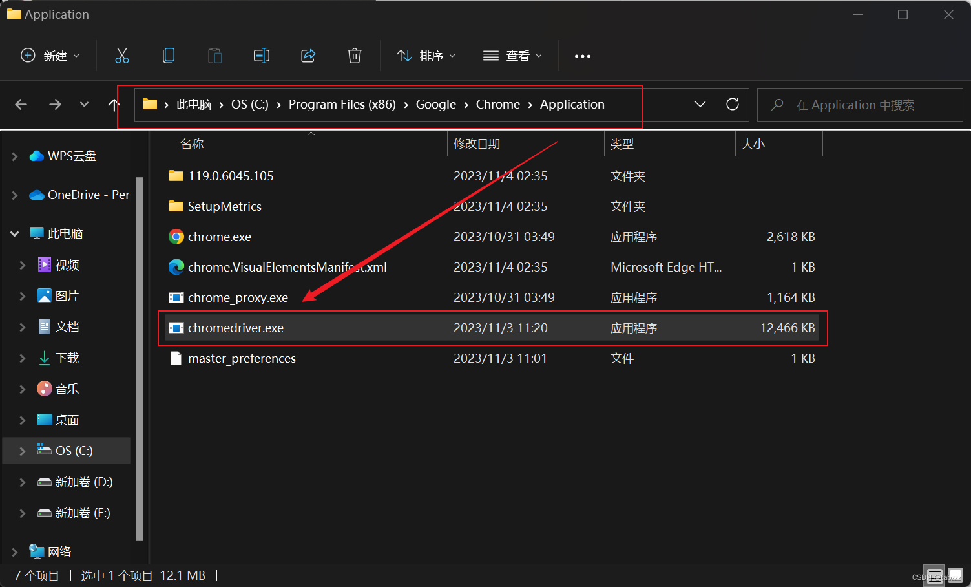
Task: Click the Edge icon of chrome.VisualElementsManifest.xml
Action: (x=176, y=267)
